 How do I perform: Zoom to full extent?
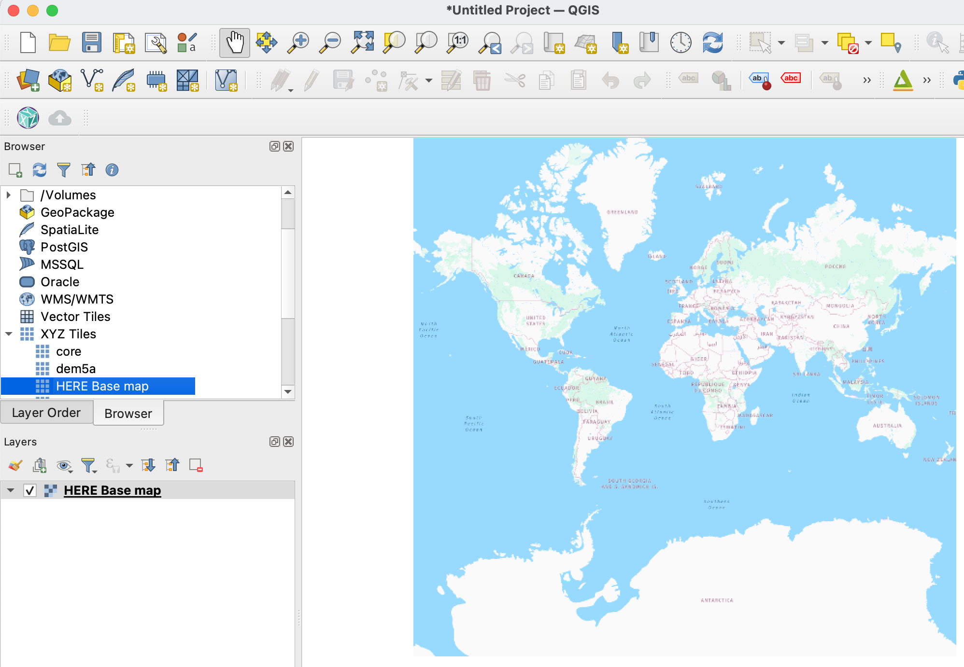(x=362, y=42)
